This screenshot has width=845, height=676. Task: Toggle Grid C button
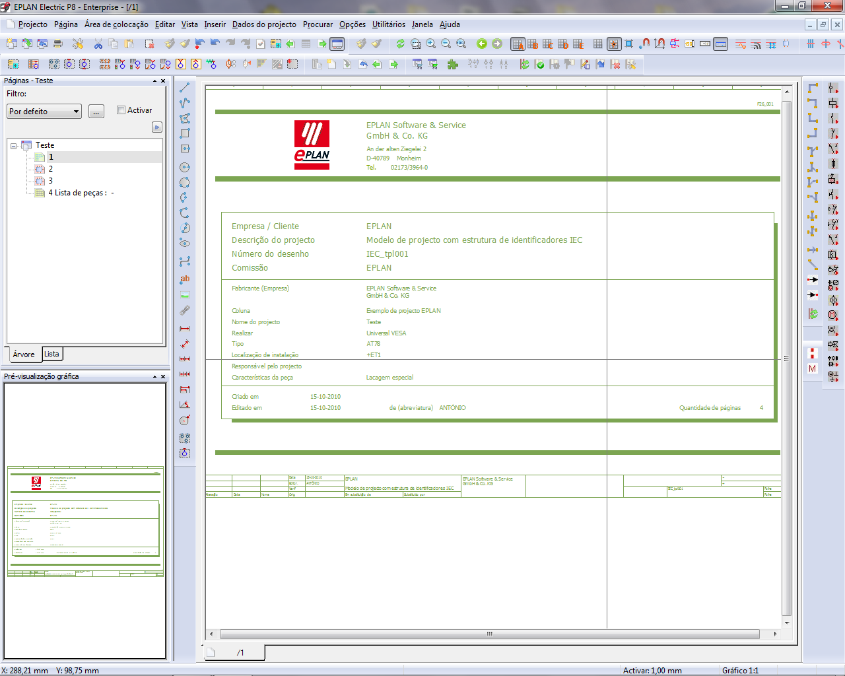pos(548,44)
